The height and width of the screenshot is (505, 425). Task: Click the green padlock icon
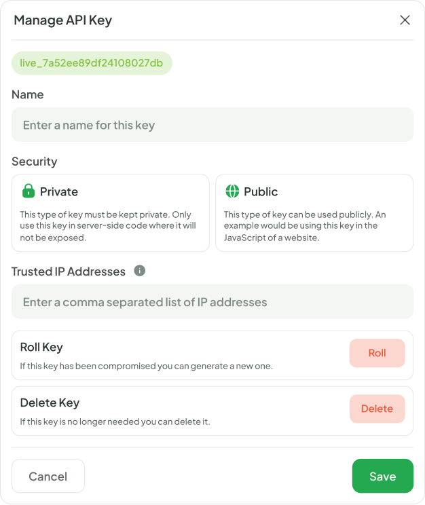point(28,191)
